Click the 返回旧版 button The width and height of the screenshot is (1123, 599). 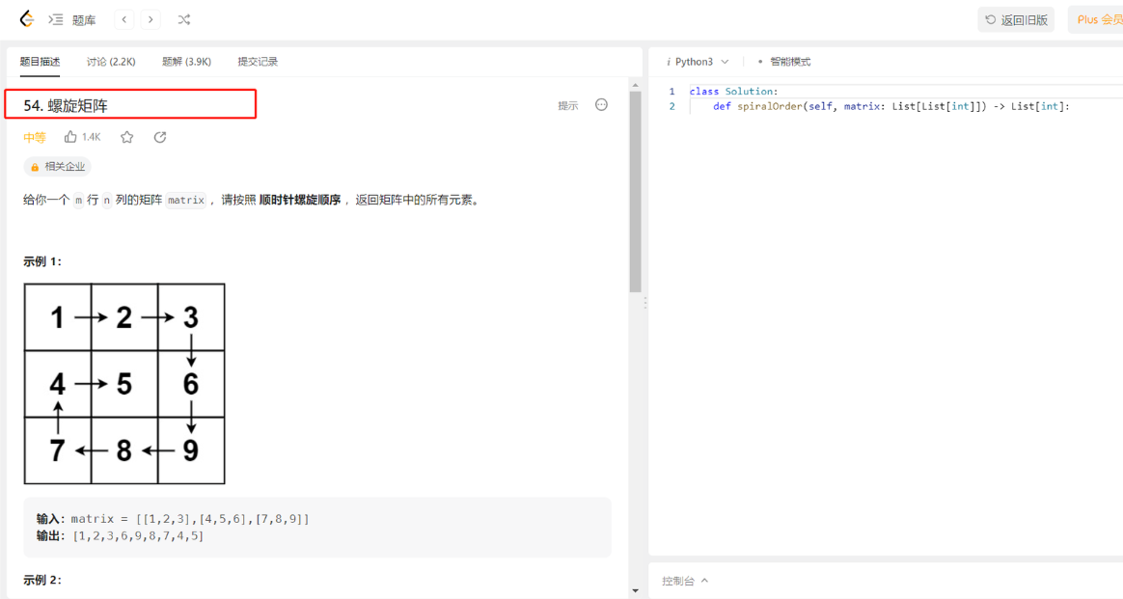[1016, 18]
